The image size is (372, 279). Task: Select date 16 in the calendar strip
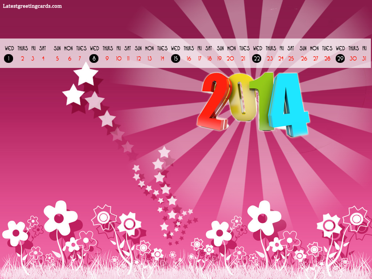coord(189,58)
